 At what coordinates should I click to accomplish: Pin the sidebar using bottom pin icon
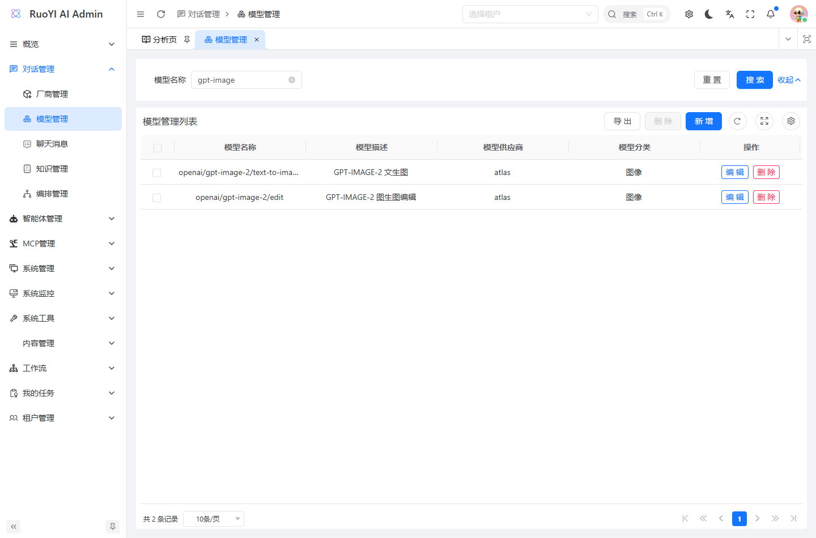[113, 527]
